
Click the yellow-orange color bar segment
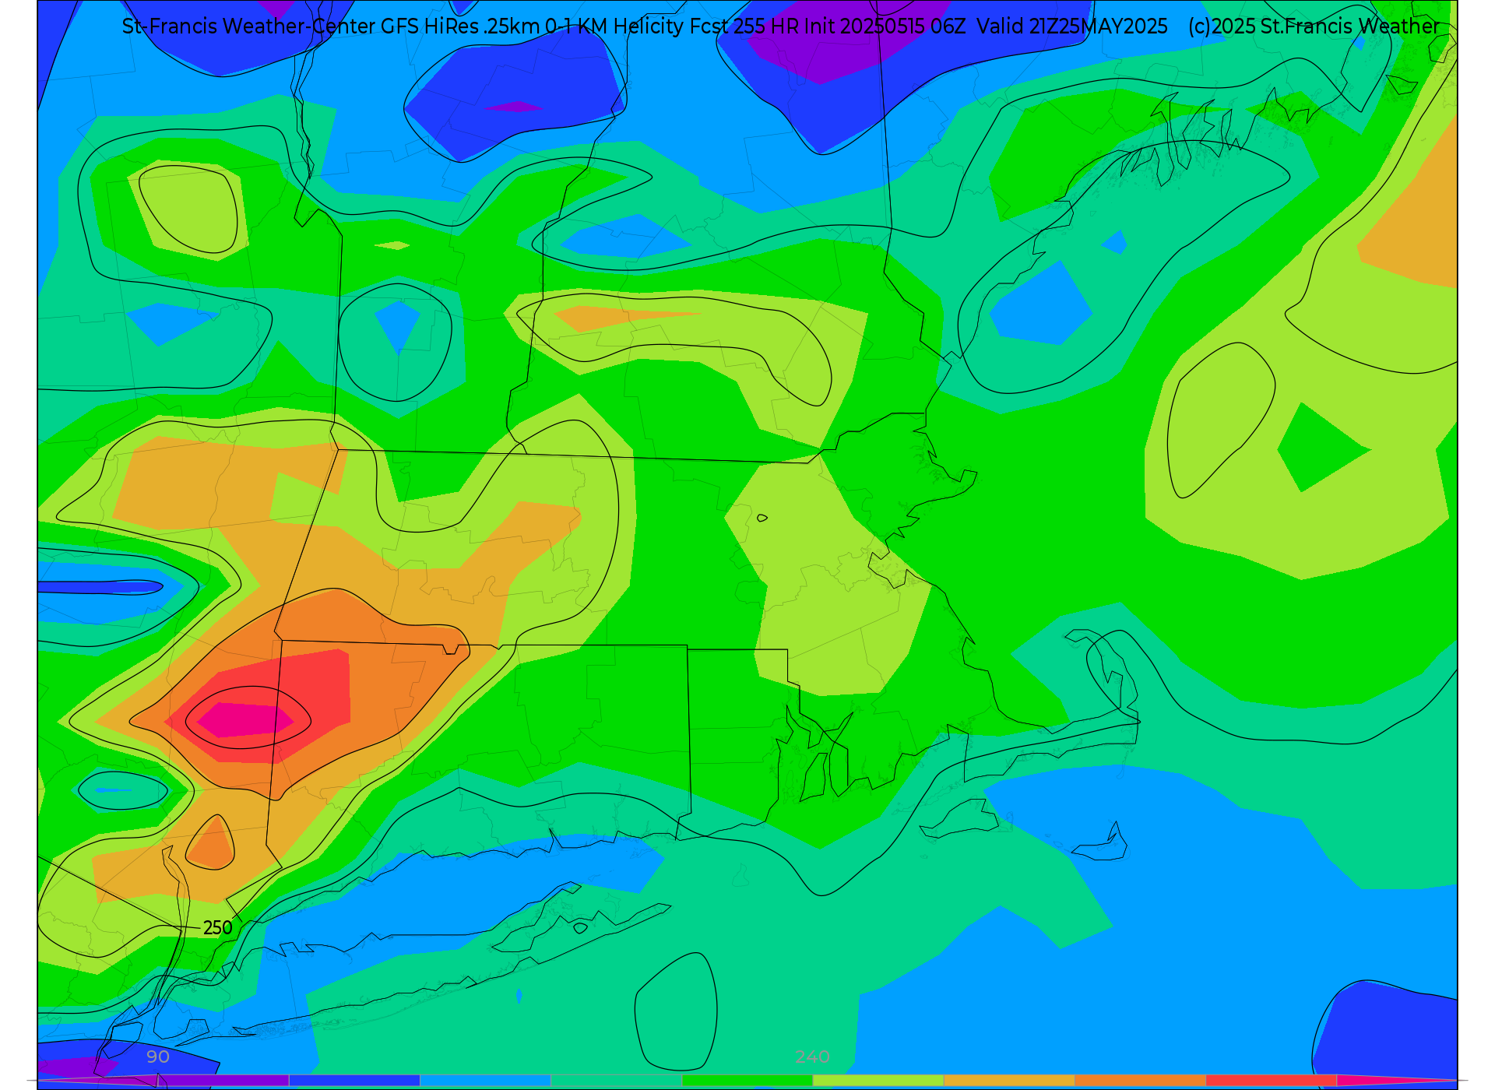point(1009,1081)
